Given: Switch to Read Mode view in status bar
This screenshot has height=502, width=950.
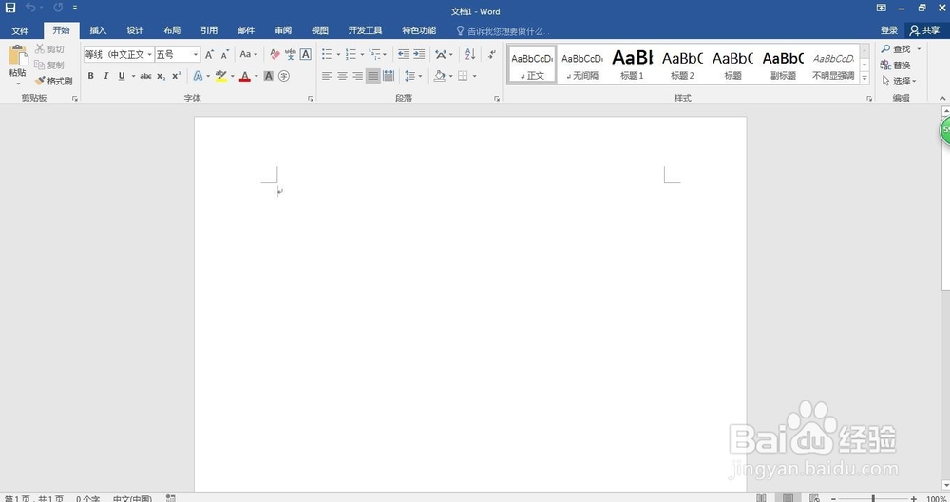Looking at the screenshot, I should pyautogui.click(x=761, y=498).
